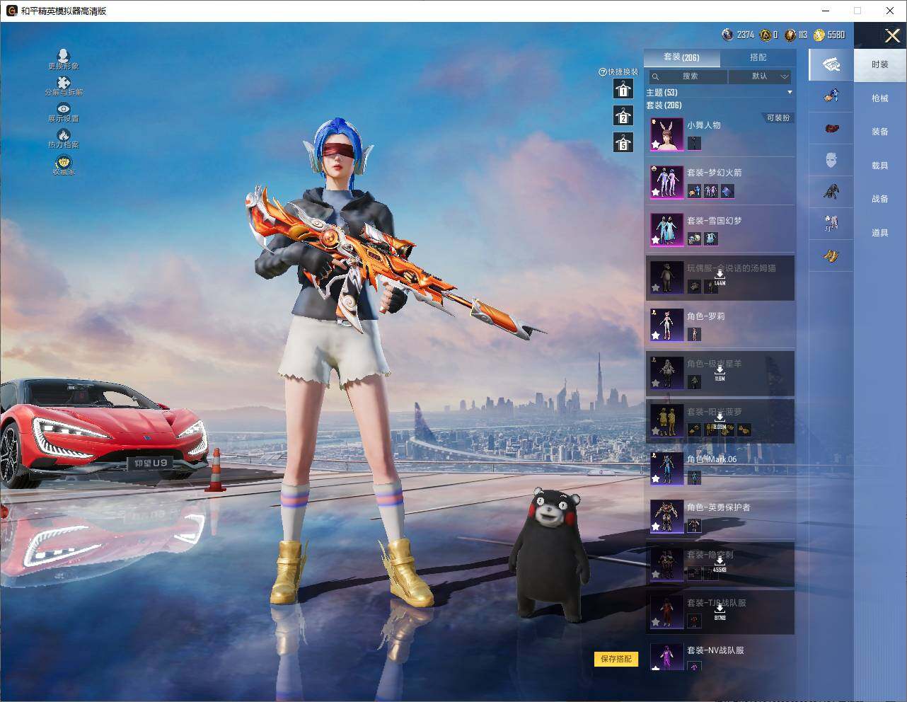Select the 套装-梦幻火箭 outfit thumbnail
Screen dimensions: 907x702
[666, 182]
